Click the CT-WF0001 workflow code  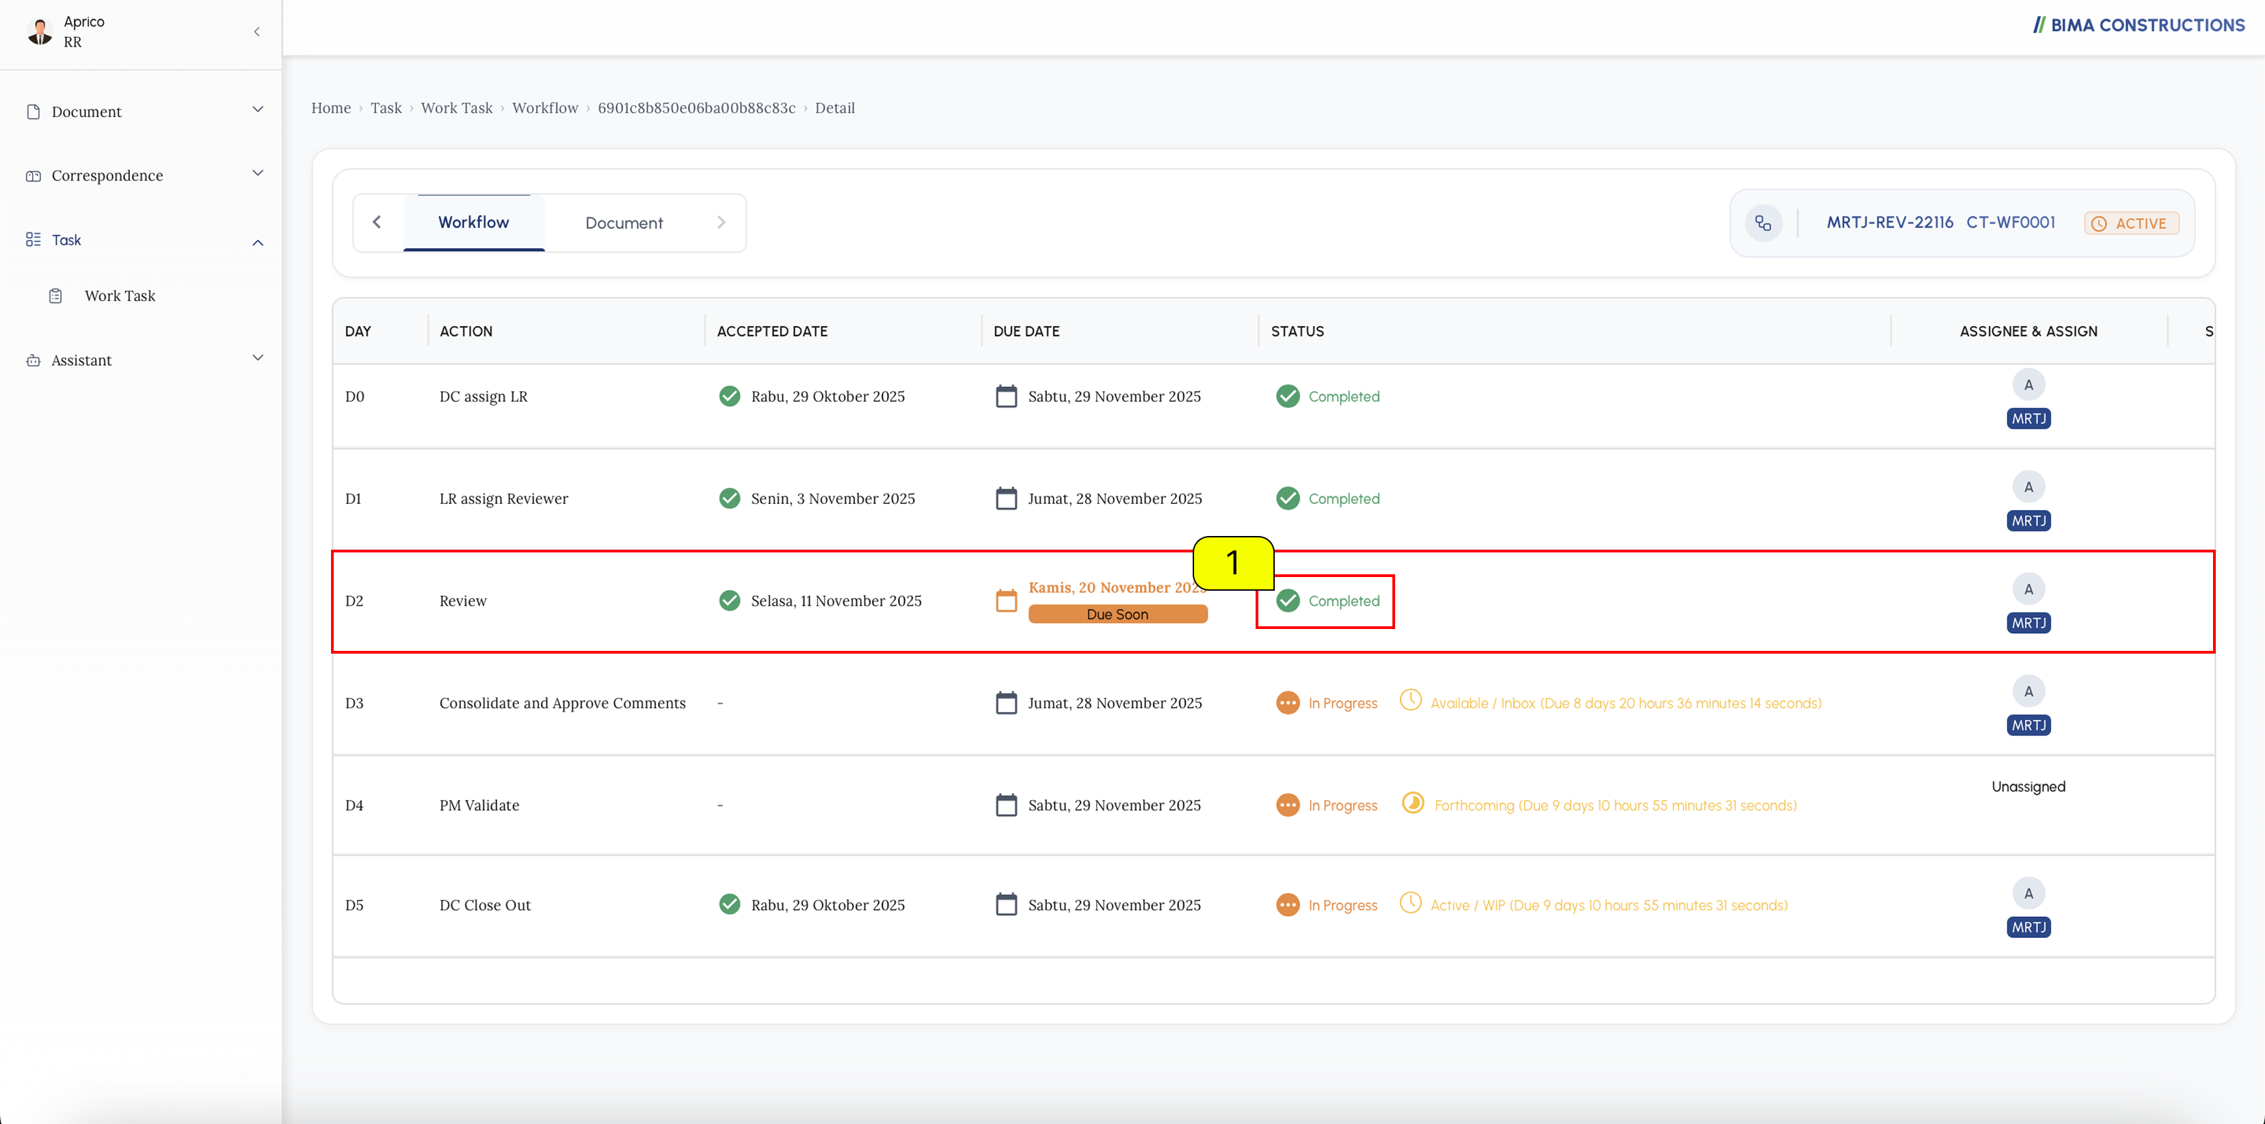click(x=2011, y=223)
